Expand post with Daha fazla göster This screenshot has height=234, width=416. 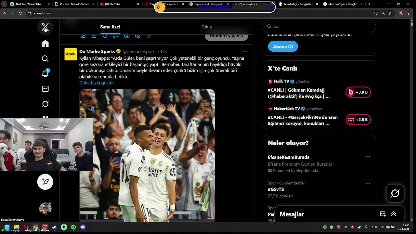pos(97,83)
